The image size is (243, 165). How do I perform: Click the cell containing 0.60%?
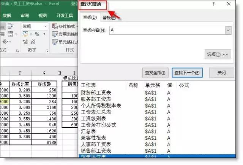click(x=20, y=107)
